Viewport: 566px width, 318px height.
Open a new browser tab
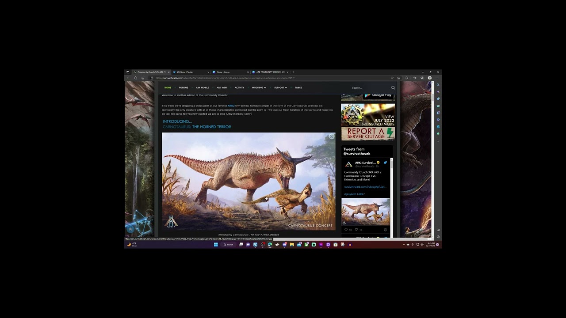pos(293,72)
